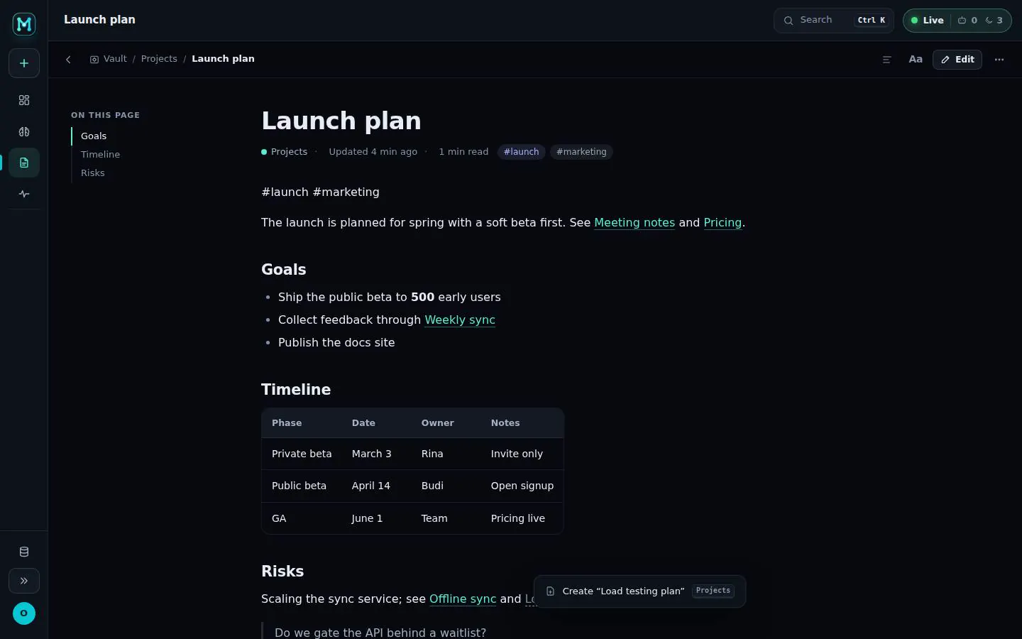The width and height of the screenshot is (1022, 639).
Task: Open the Offline sync link
Action: tap(463, 599)
